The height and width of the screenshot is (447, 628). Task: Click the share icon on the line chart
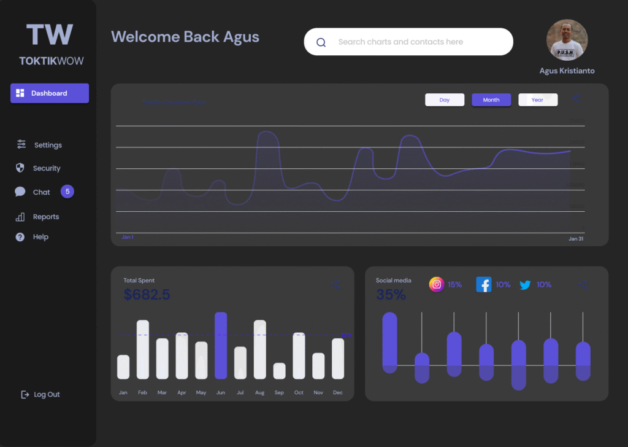point(576,98)
